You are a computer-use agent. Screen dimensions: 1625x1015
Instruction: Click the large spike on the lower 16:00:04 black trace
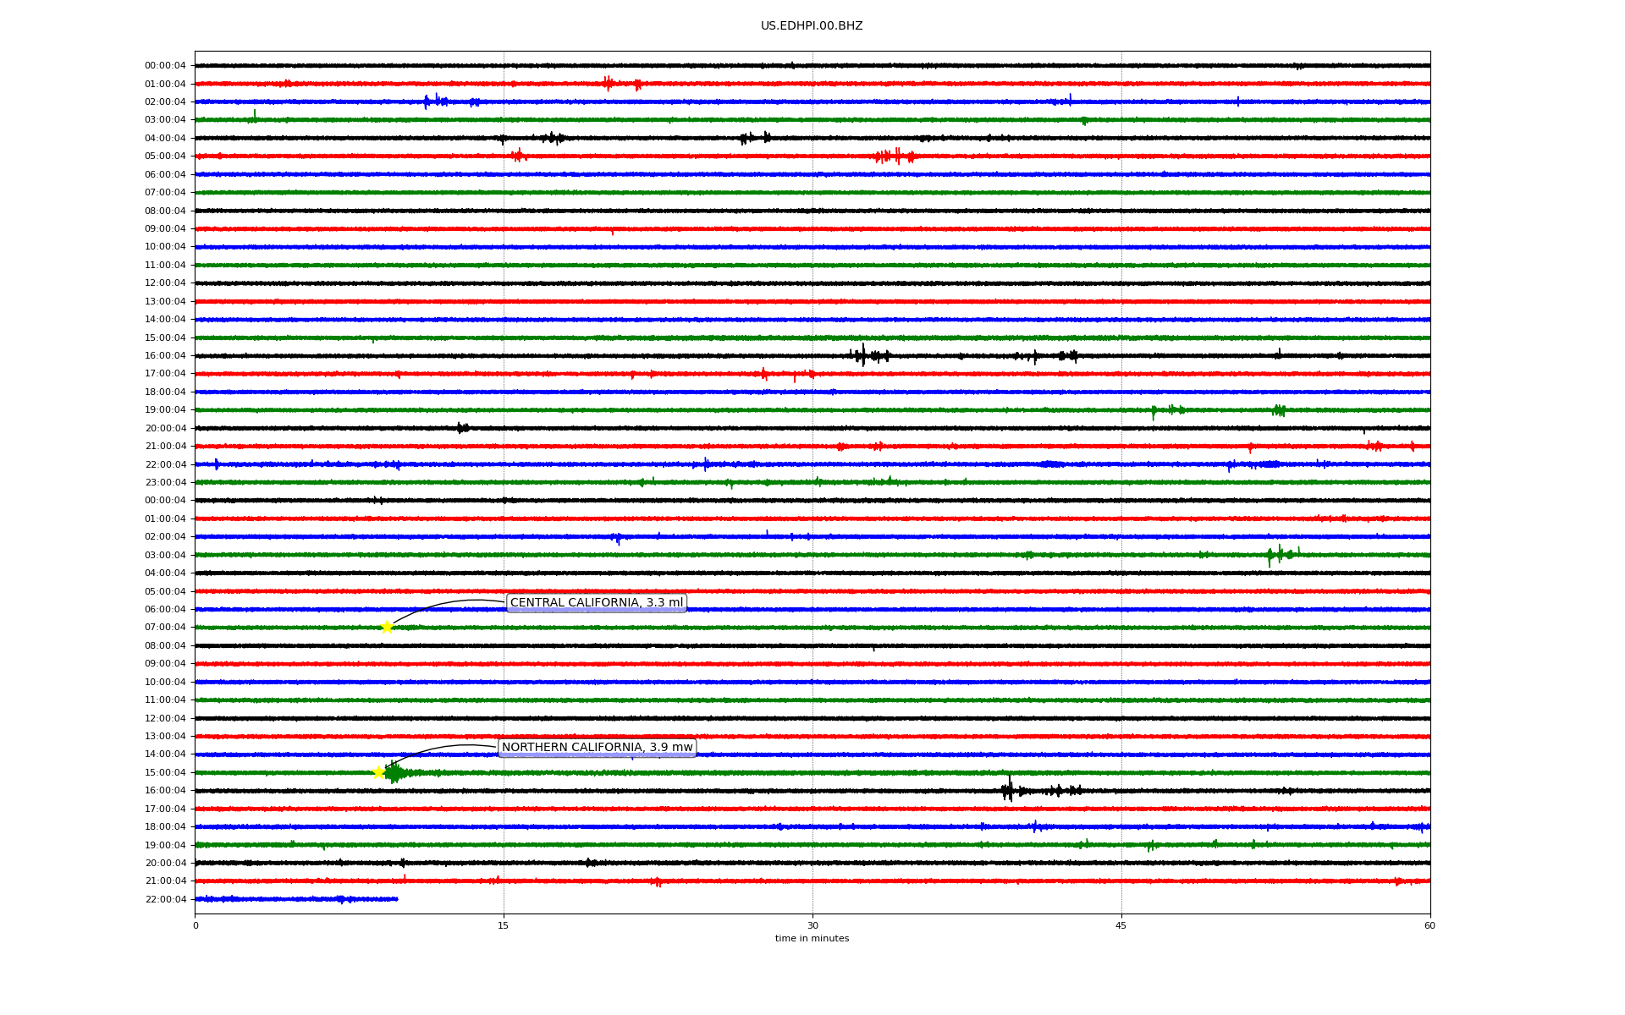tap(1008, 790)
